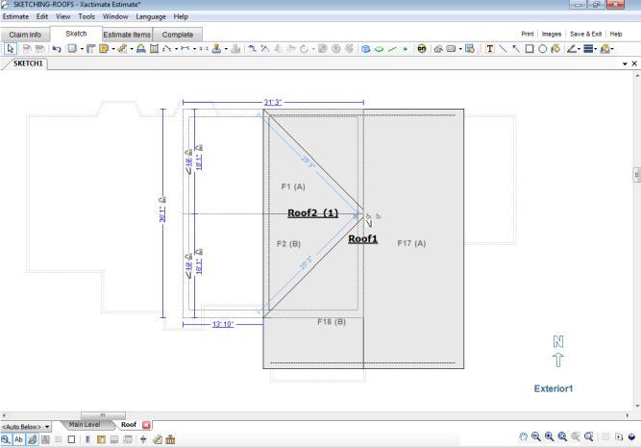Screen dimensions: 641x448
Task: Open the Tools menu
Action: (86, 16)
